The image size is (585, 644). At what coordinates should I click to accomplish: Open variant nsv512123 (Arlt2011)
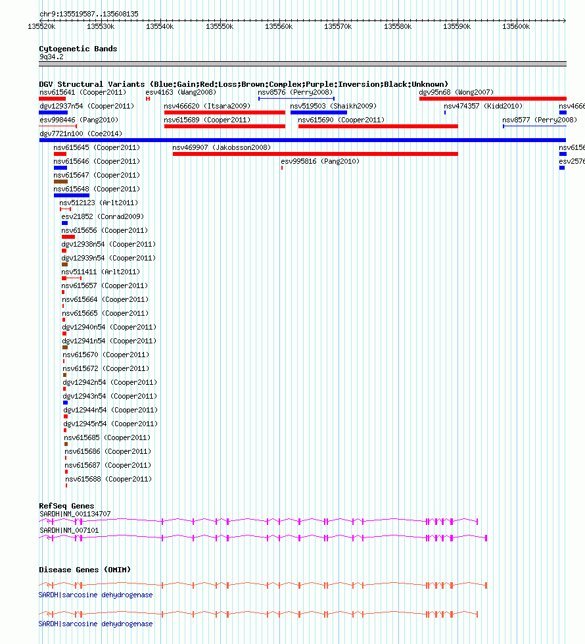(99, 203)
